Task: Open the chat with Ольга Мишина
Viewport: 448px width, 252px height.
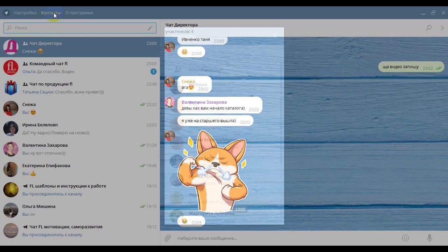Action: pos(80,210)
